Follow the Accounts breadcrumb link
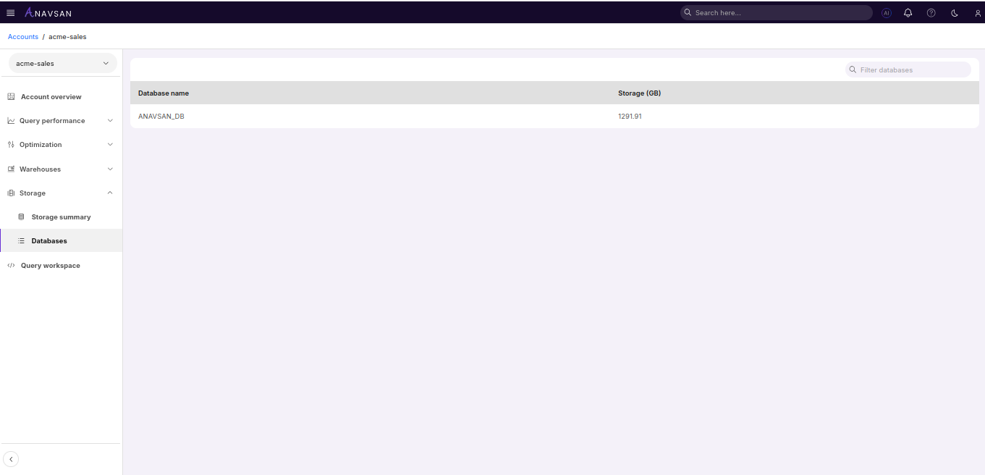The width and height of the screenshot is (985, 475). pyautogui.click(x=22, y=36)
